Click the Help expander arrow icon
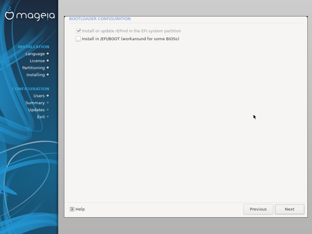Viewport: 312px width, 234px height. (x=72, y=209)
